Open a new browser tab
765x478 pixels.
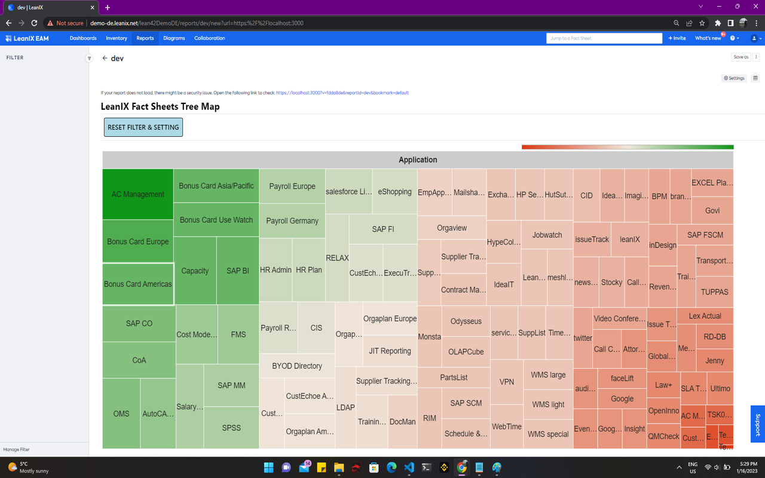108,7
